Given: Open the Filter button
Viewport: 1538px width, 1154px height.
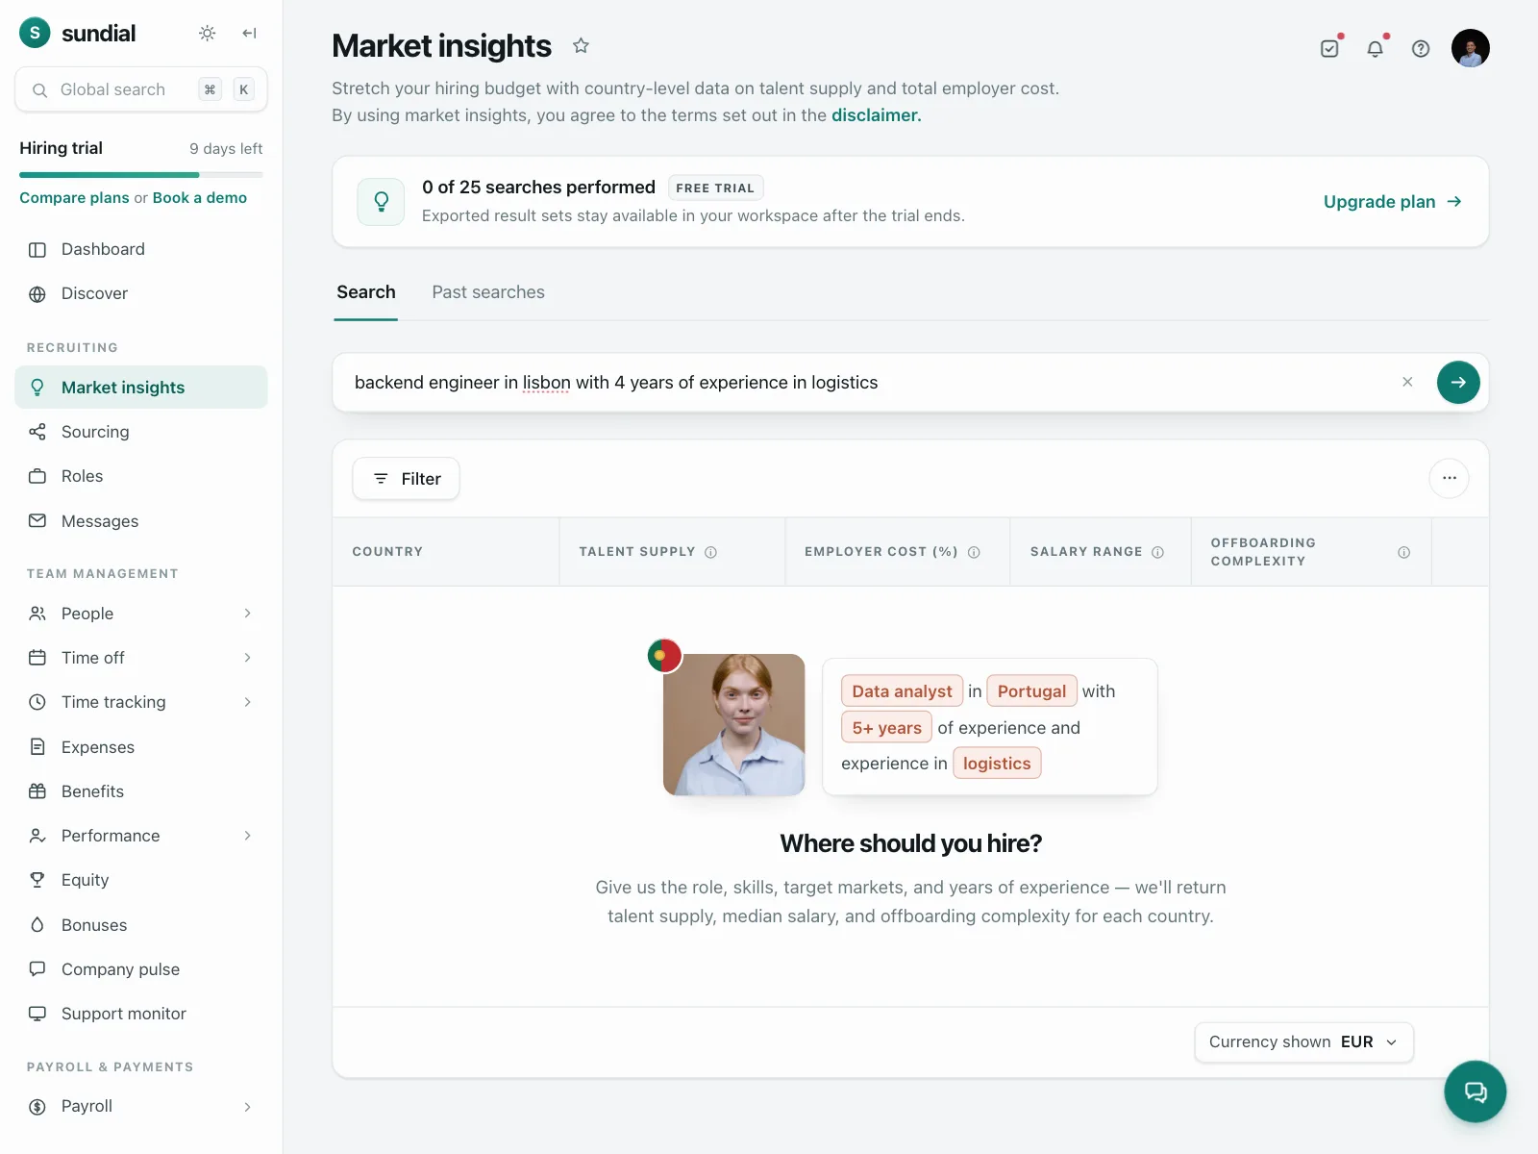Looking at the screenshot, I should point(406,479).
